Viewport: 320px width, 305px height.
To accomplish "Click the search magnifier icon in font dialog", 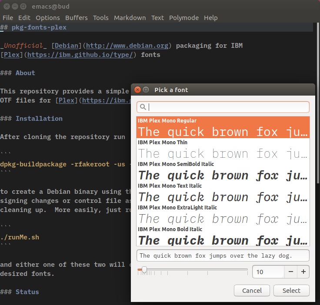I will click(x=143, y=107).
